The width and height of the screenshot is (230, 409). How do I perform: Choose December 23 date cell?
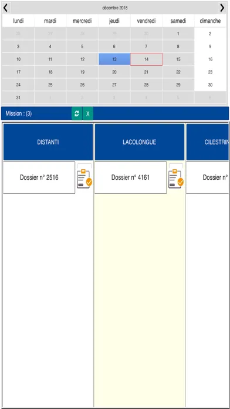coord(210,72)
